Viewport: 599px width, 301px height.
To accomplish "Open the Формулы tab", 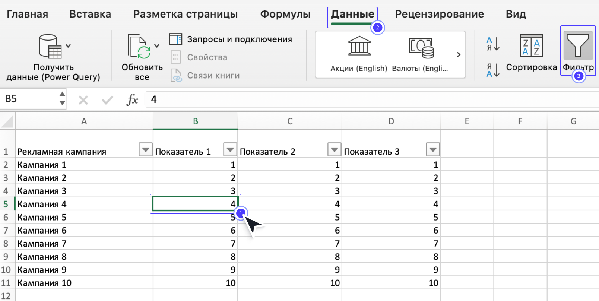I will pos(285,14).
